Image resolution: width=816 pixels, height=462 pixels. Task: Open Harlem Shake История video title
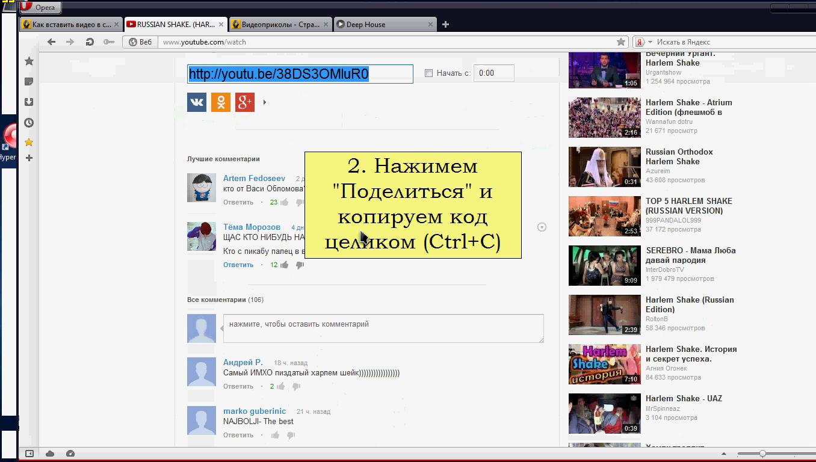click(x=691, y=354)
